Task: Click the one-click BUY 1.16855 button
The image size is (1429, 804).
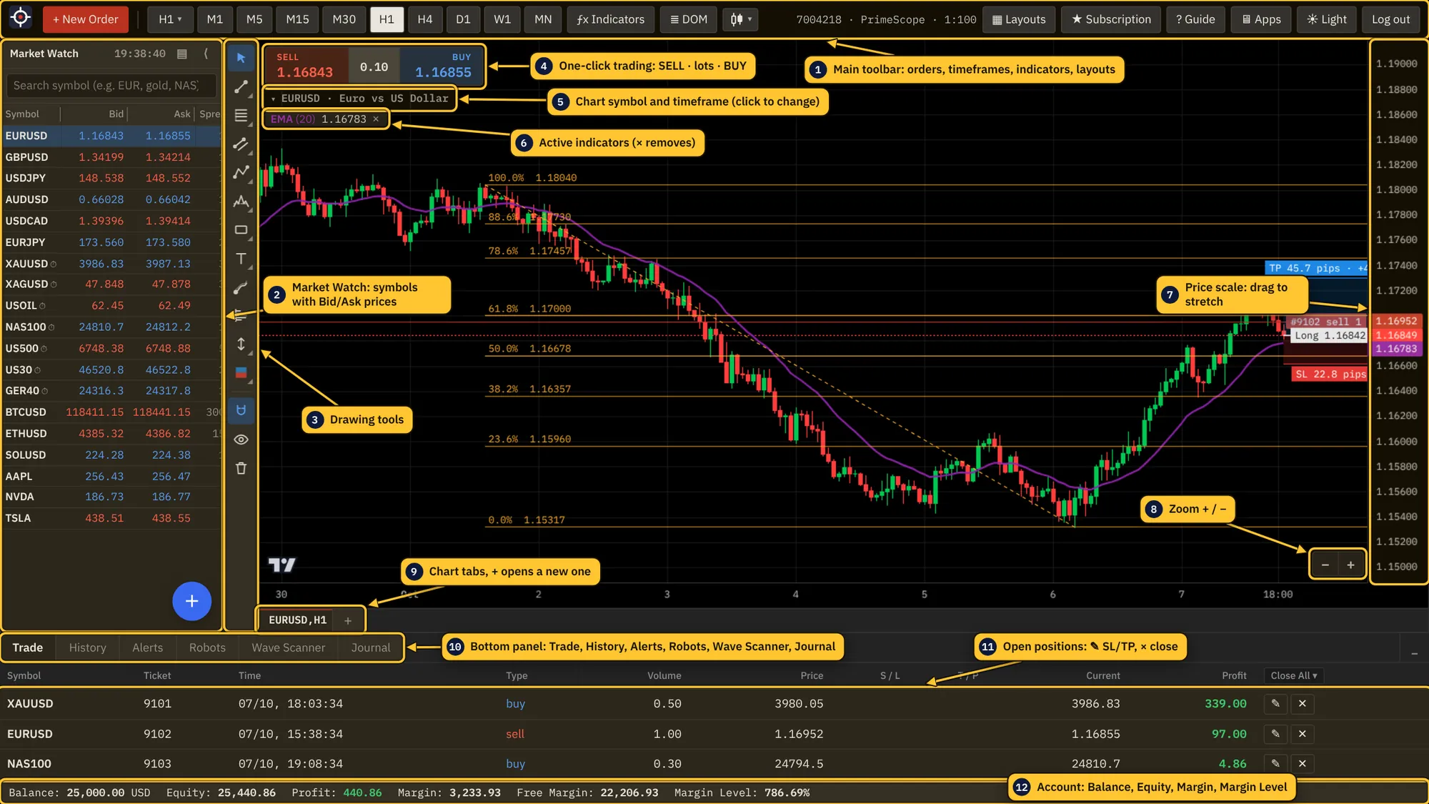Action: [x=442, y=66]
